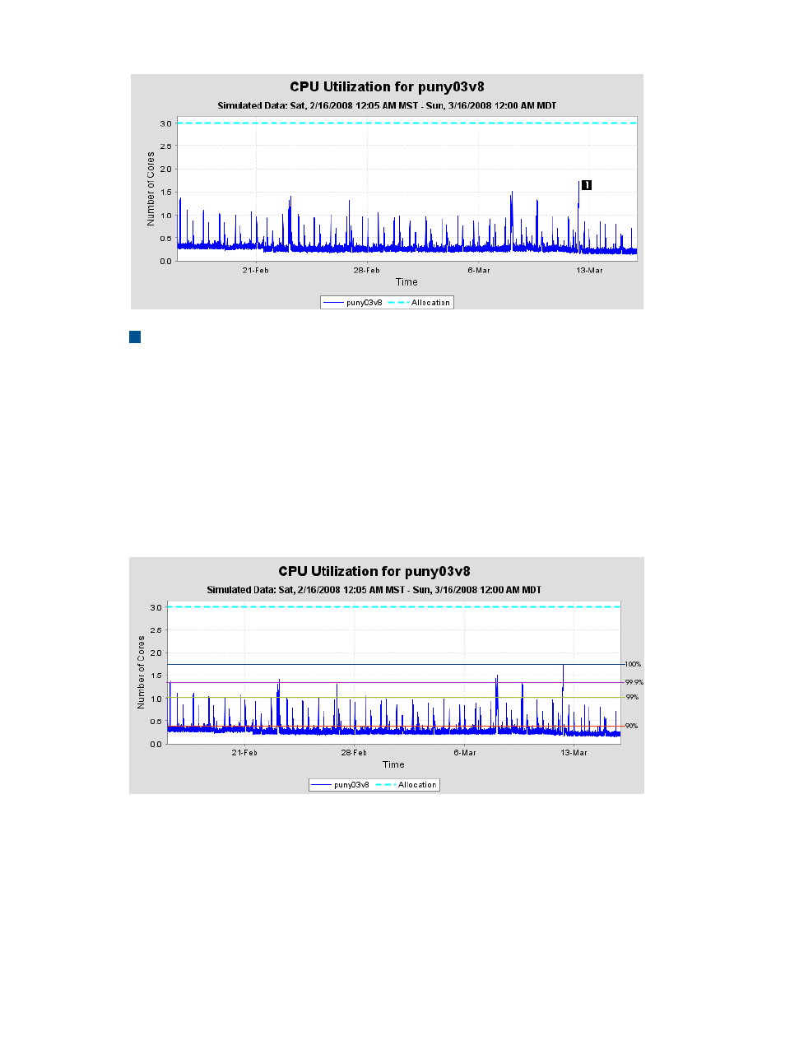The height and width of the screenshot is (1045, 785).
Task: Click the 28-Feb axis label in bottom chart
Action: pos(354,752)
